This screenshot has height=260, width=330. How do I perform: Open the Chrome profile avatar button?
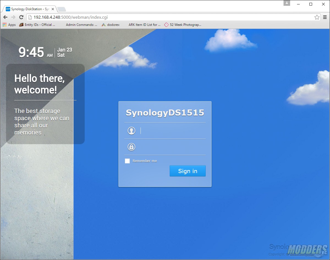287,3
